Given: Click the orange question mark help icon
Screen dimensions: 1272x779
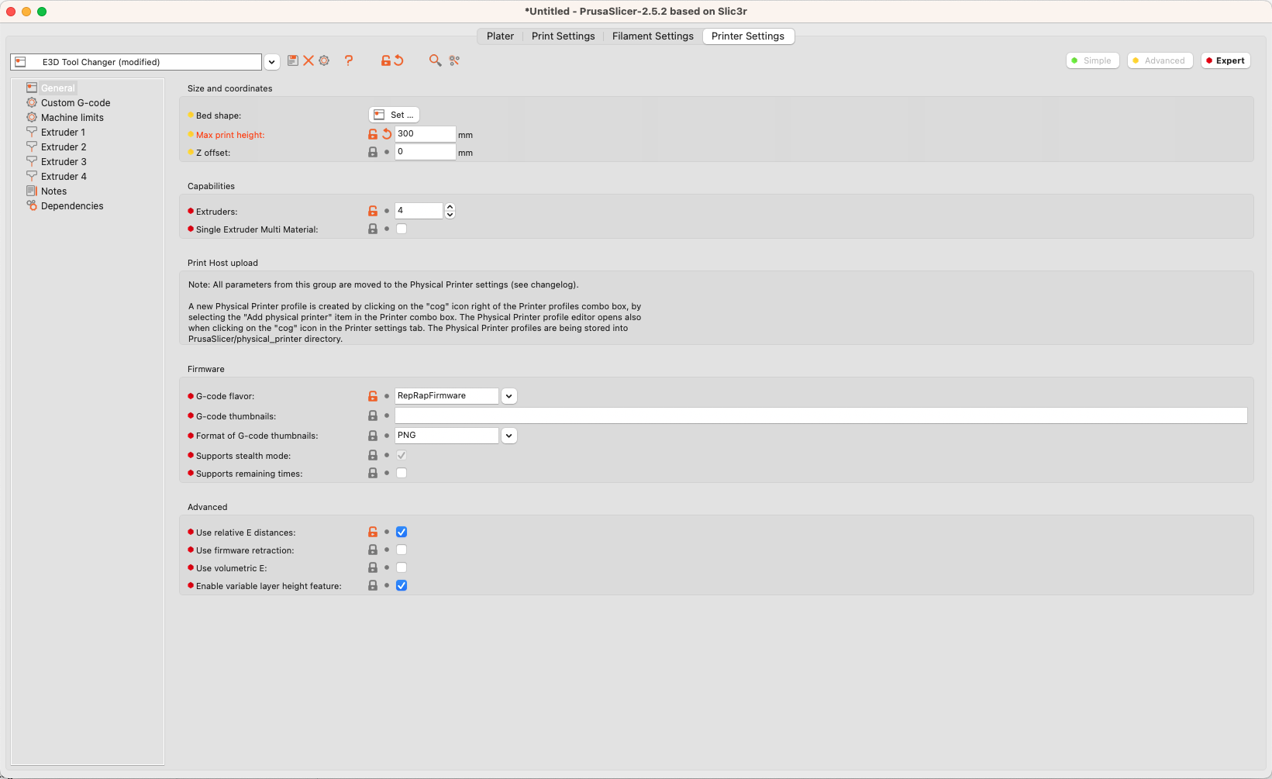Looking at the screenshot, I should (x=349, y=60).
